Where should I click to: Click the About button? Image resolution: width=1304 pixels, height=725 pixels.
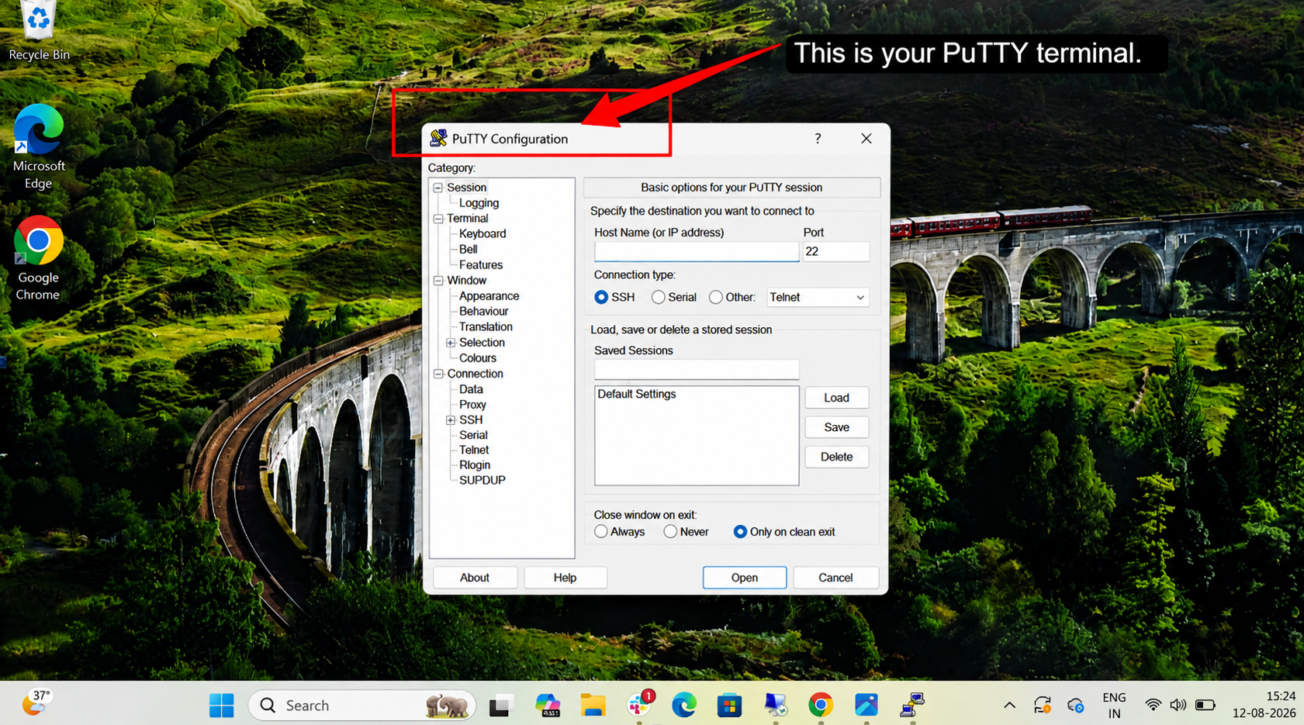(475, 578)
